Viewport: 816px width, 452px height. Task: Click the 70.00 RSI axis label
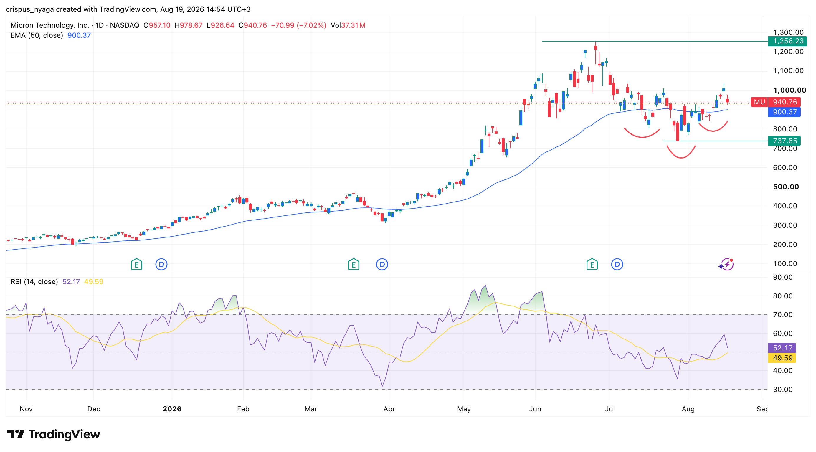[783, 315]
